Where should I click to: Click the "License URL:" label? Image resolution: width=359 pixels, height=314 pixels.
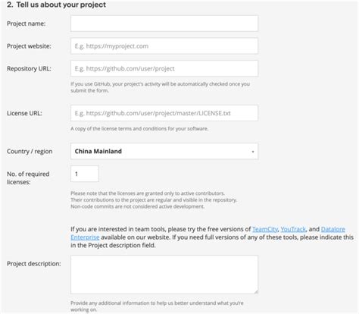coord(24,113)
